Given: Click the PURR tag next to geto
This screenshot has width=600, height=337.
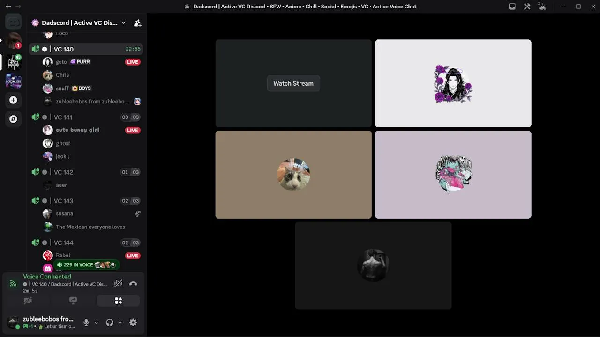Looking at the screenshot, I should 80,62.
